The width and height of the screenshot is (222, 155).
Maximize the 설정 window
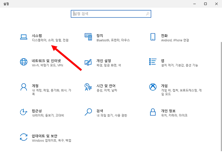pyautogui.click(x=205, y=4)
